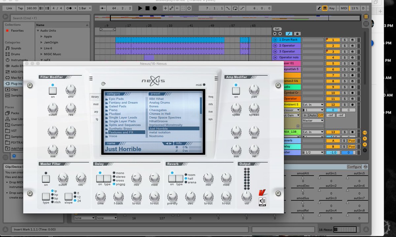Switch to Session view with the right-edge selector
This screenshot has height=237, width=396.
pyautogui.click(x=366, y=24)
